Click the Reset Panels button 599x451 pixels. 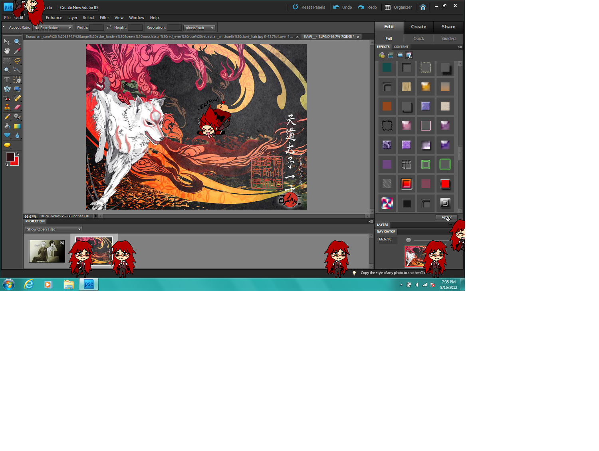pos(309,7)
